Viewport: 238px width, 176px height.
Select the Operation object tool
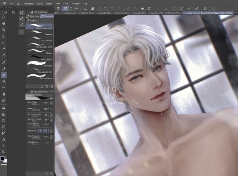point(3,30)
